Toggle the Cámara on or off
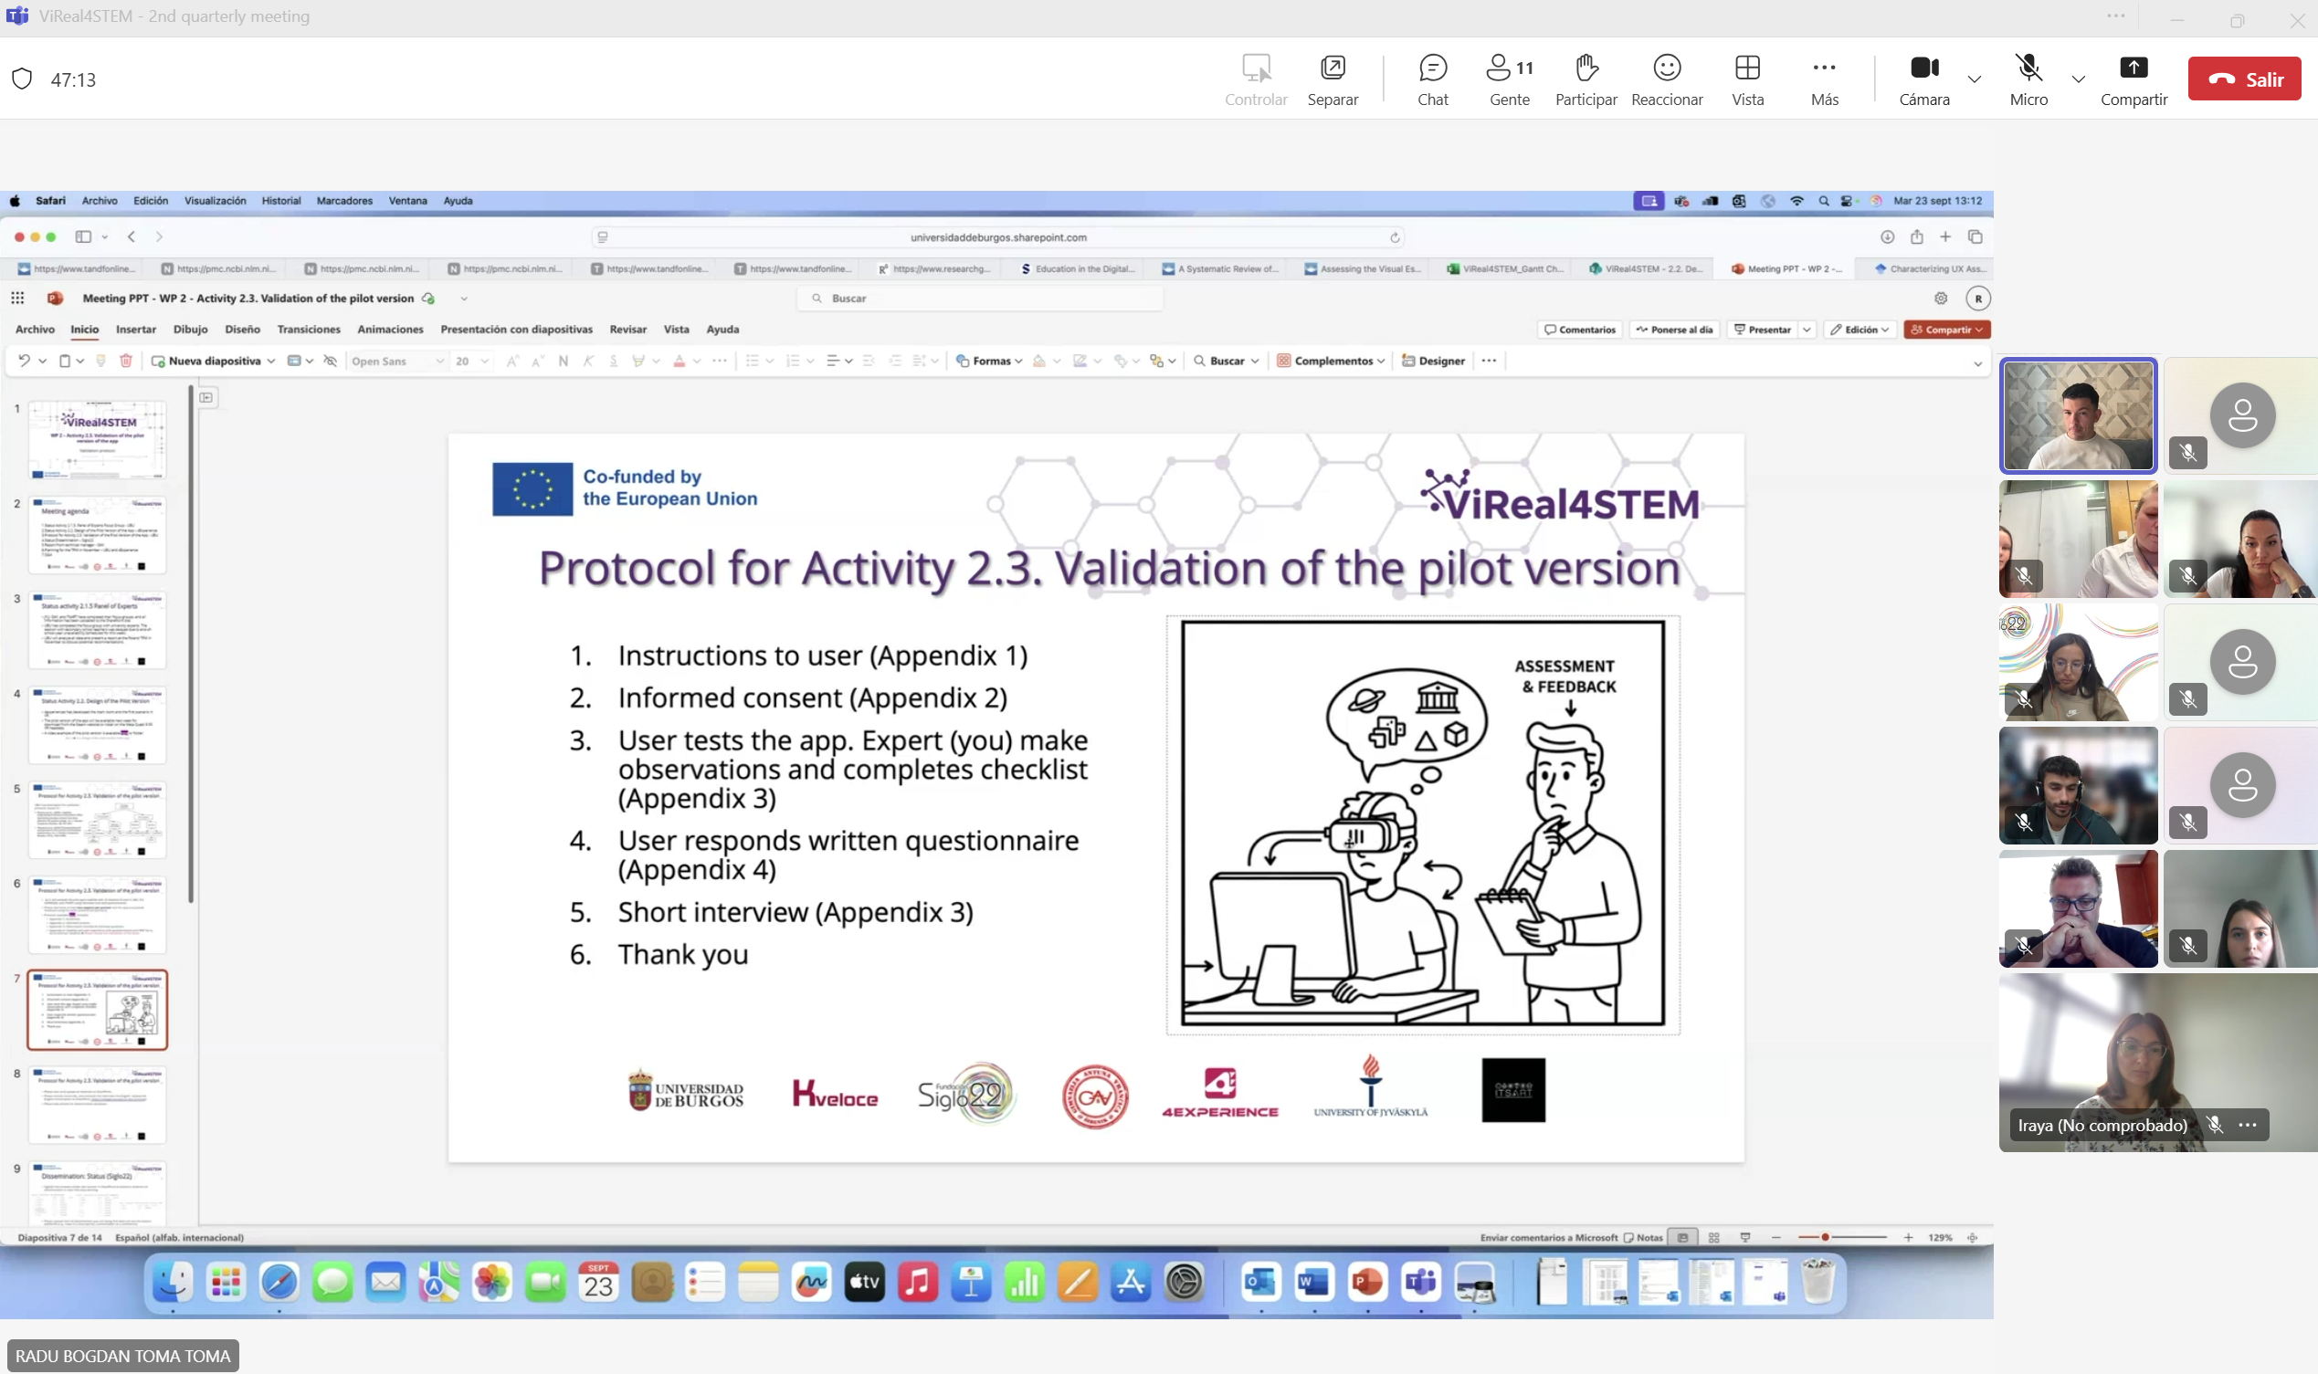Viewport: 2318px width, 1374px height. [1923, 79]
